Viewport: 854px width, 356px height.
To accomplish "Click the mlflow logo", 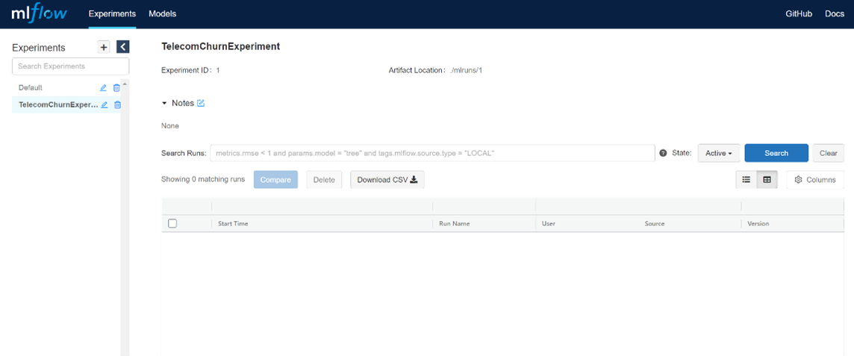I will point(40,14).
